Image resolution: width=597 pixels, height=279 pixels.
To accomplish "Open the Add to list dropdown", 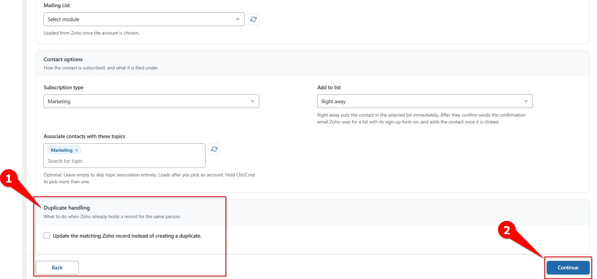I will coord(425,101).
